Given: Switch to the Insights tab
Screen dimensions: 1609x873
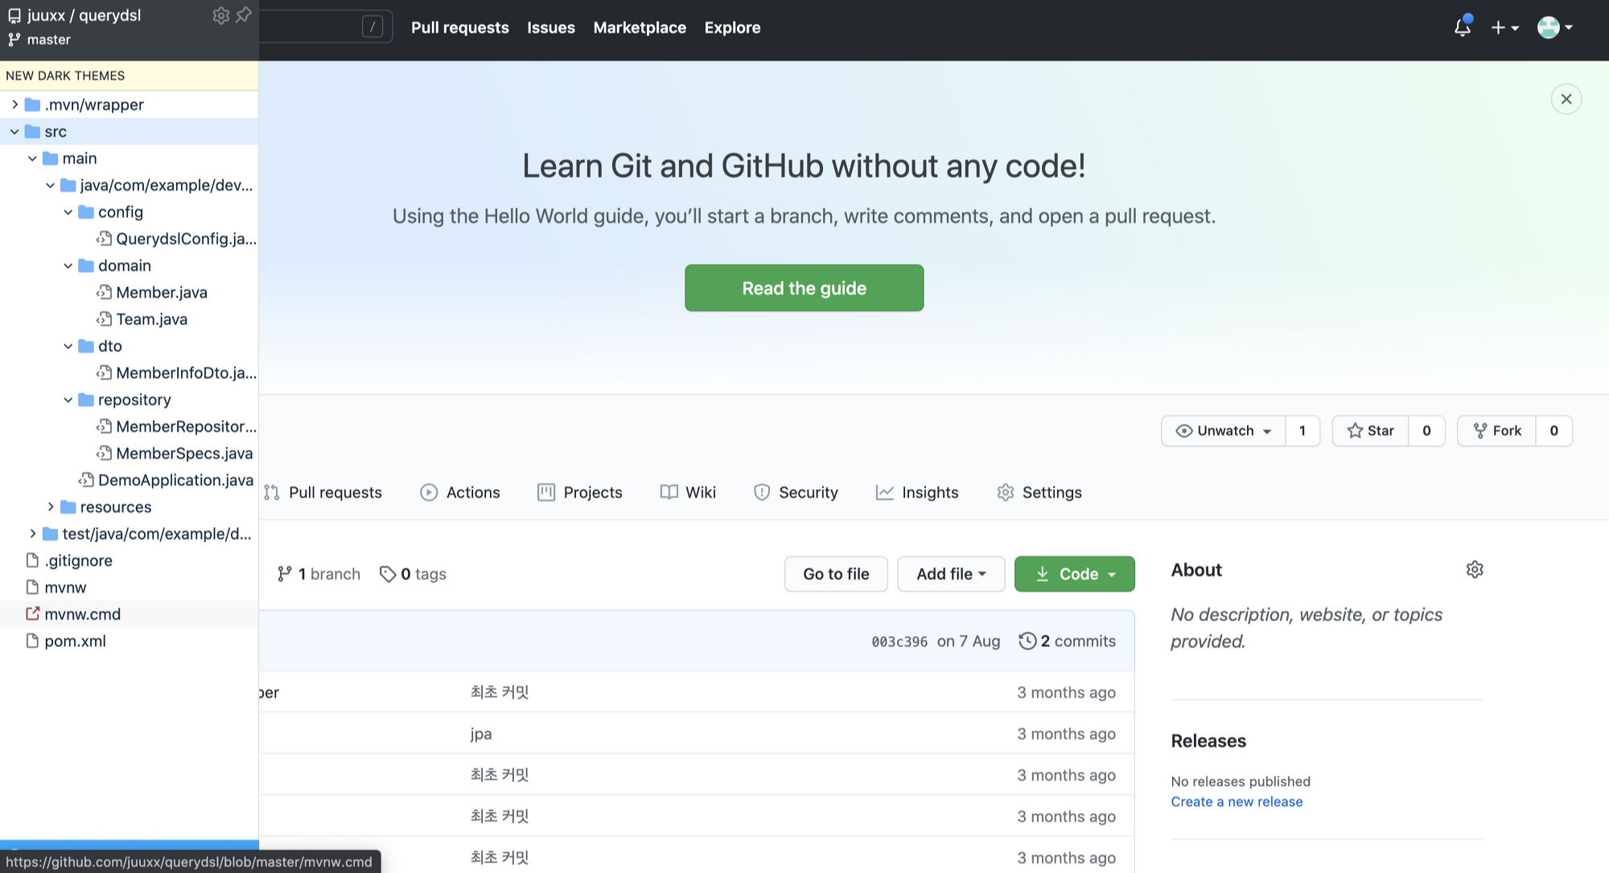Looking at the screenshot, I should [917, 492].
